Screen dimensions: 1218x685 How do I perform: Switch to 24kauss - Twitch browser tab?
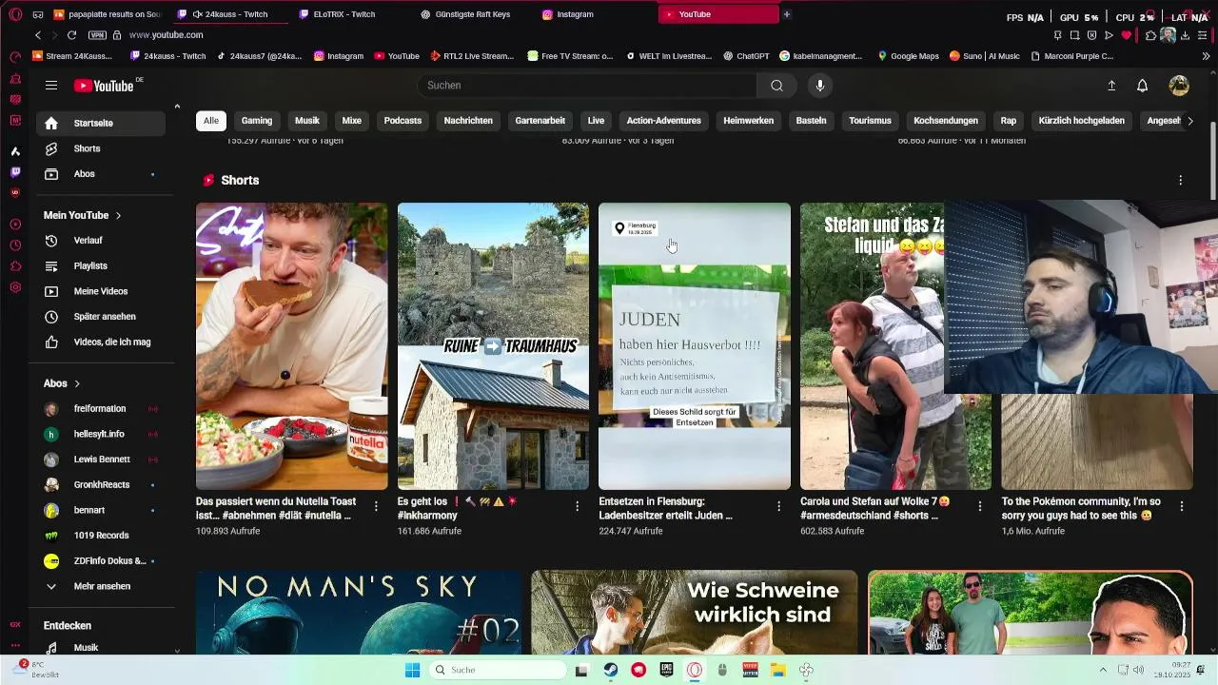(229, 14)
